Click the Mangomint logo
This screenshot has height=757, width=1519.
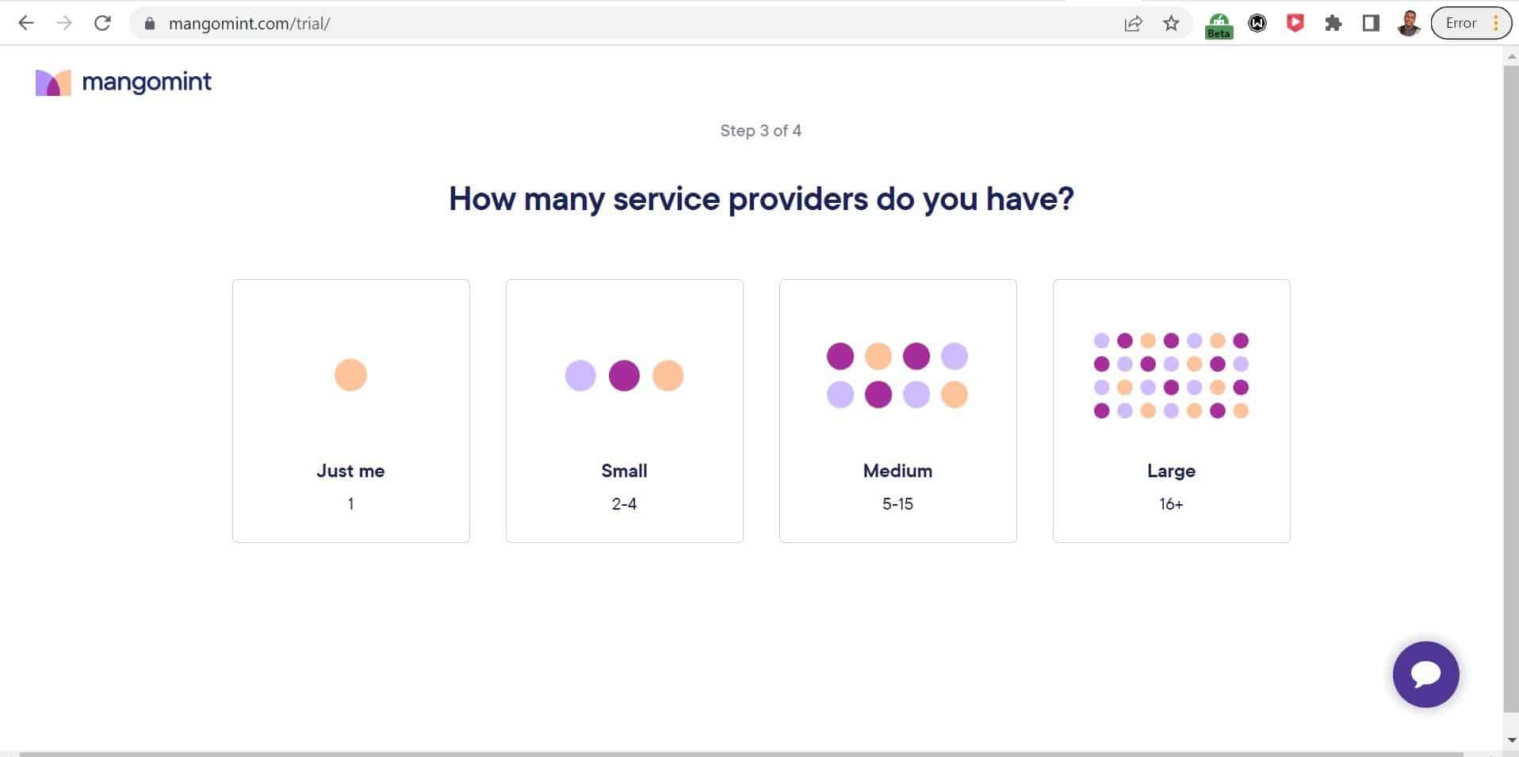click(x=123, y=82)
